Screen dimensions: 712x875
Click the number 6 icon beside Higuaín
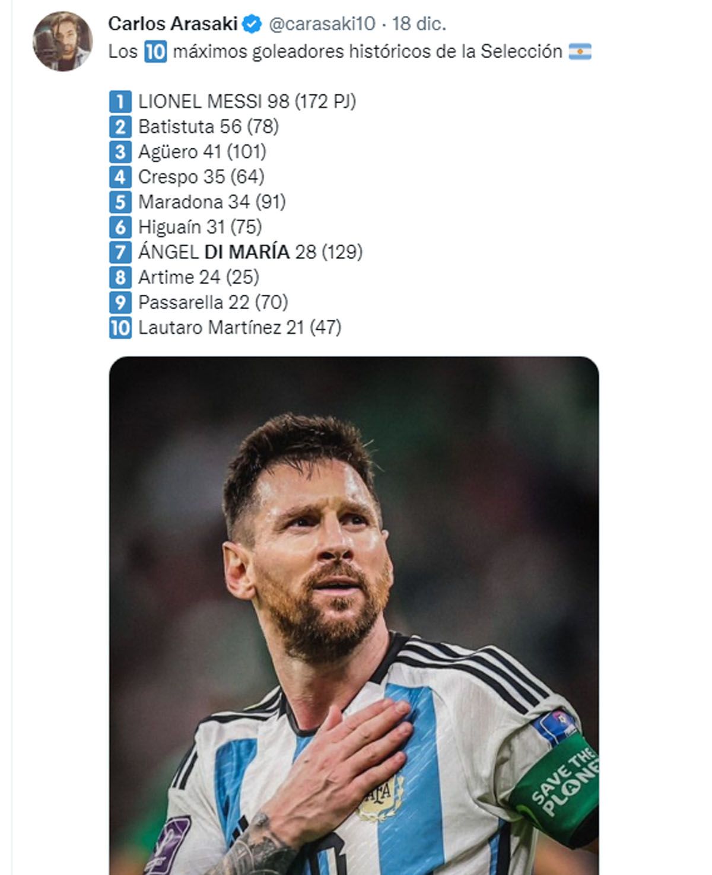120,227
